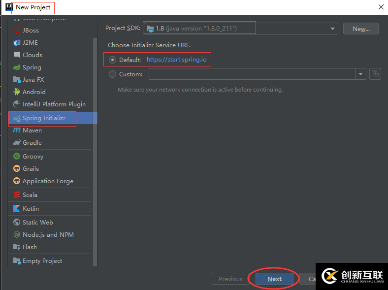Select the Default service URL radio button
Viewport: 388px width, 290px height.
pos(112,60)
